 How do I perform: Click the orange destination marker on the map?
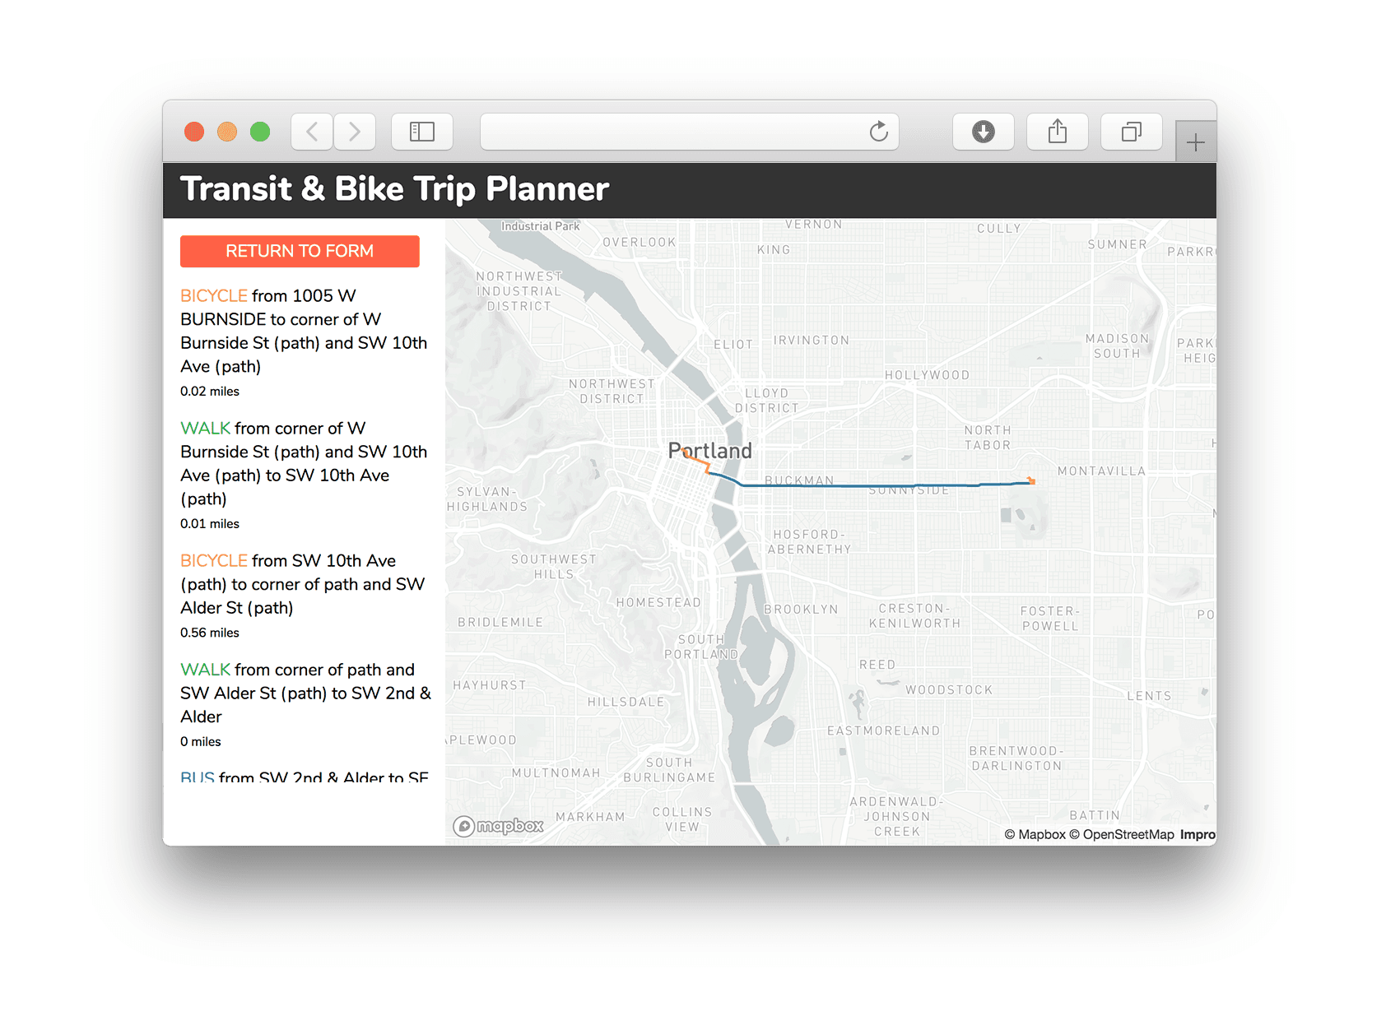point(1031,480)
